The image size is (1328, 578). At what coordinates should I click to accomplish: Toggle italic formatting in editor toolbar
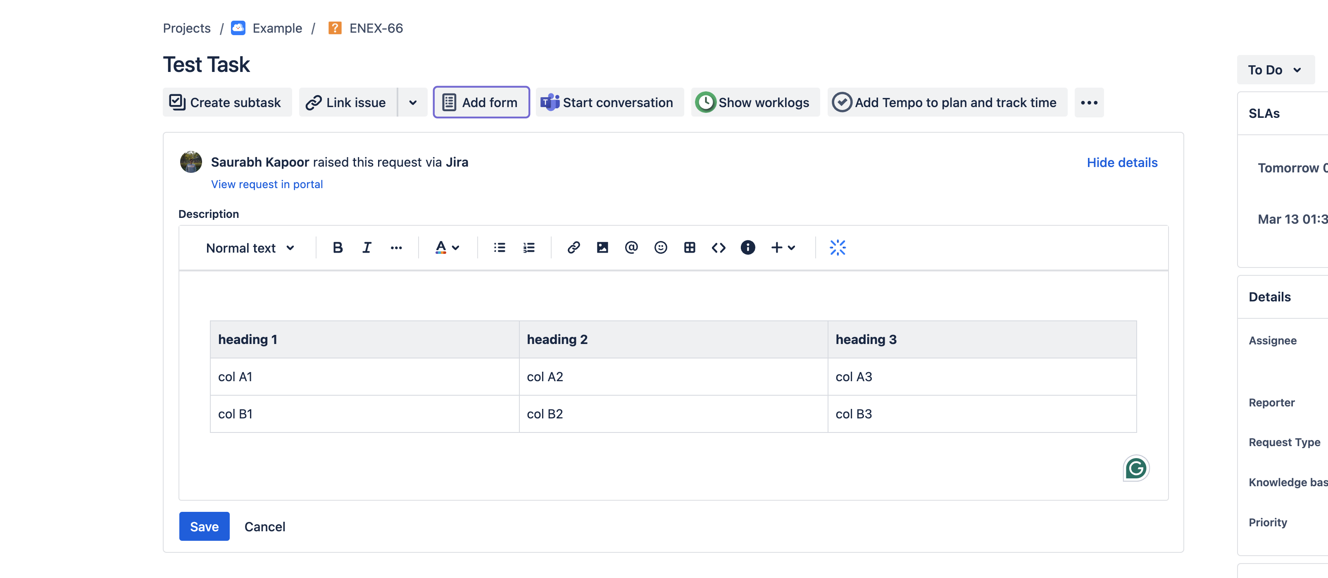(367, 248)
